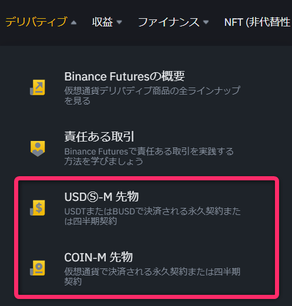Select the デリバティブ navigation label
The image size is (292, 306).
coord(36,22)
